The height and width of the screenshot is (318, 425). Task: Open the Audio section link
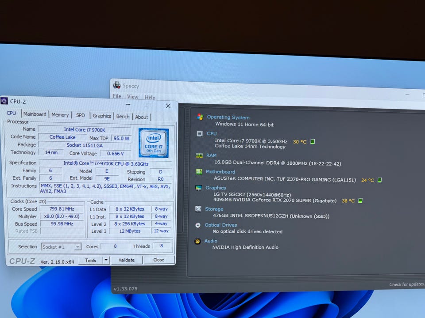(211, 241)
